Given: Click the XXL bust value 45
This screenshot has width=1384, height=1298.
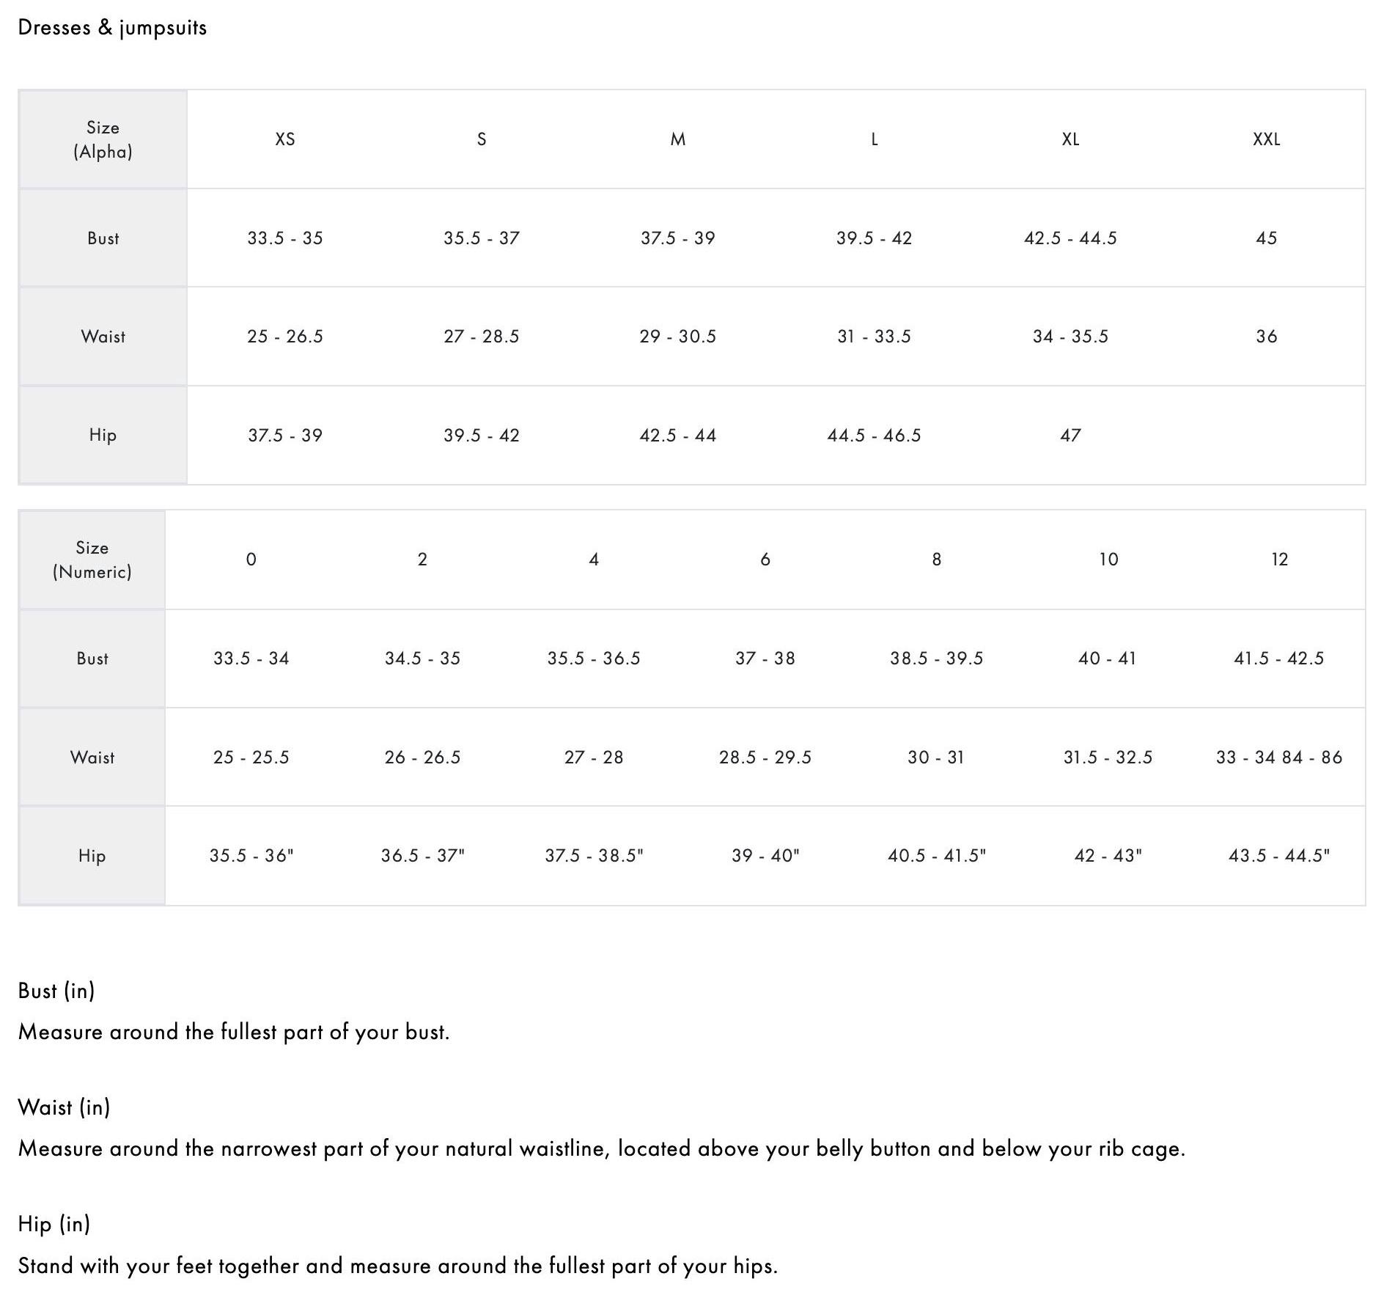Looking at the screenshot, I should pos(1266,238).
